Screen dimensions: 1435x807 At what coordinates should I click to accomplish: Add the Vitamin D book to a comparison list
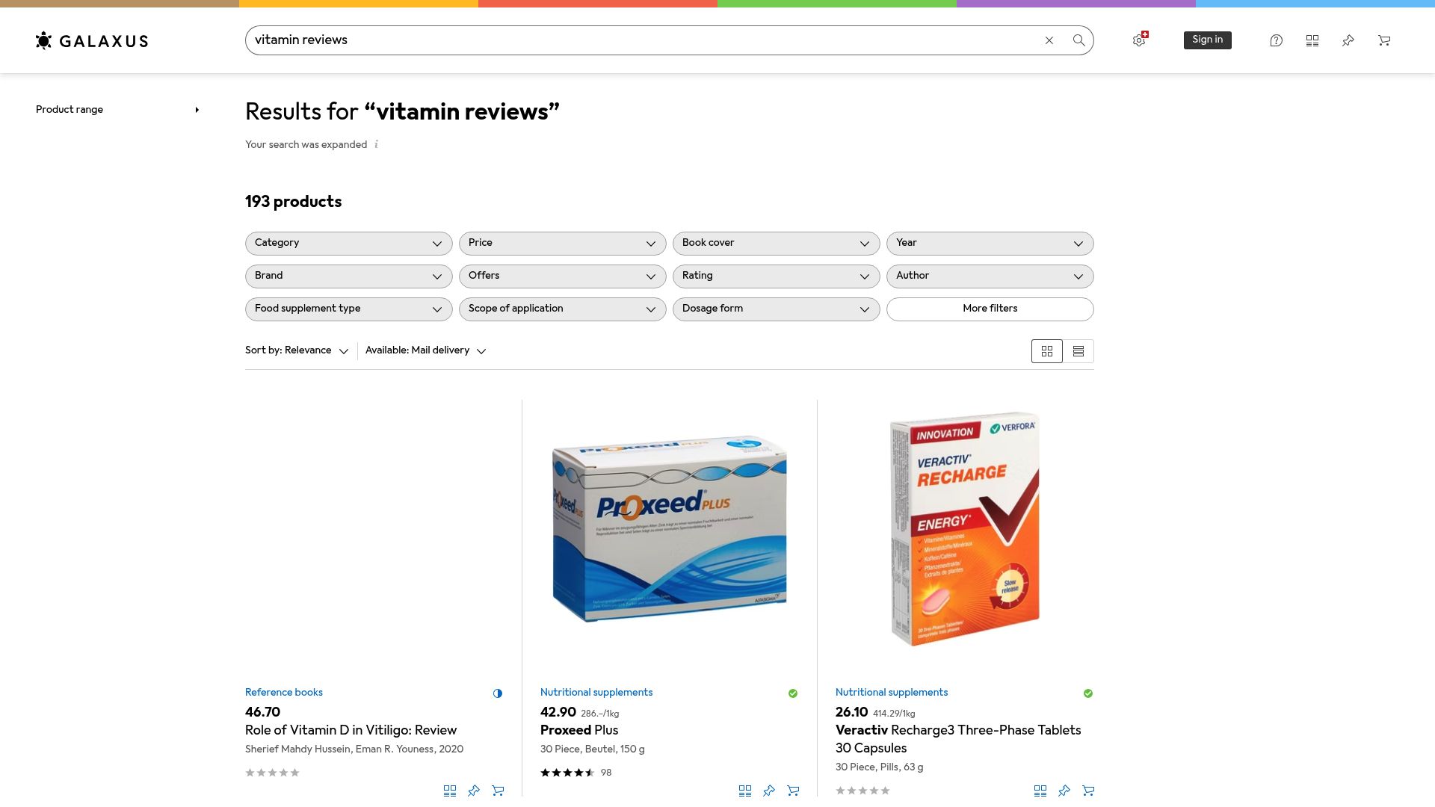[x=450, y=791]
